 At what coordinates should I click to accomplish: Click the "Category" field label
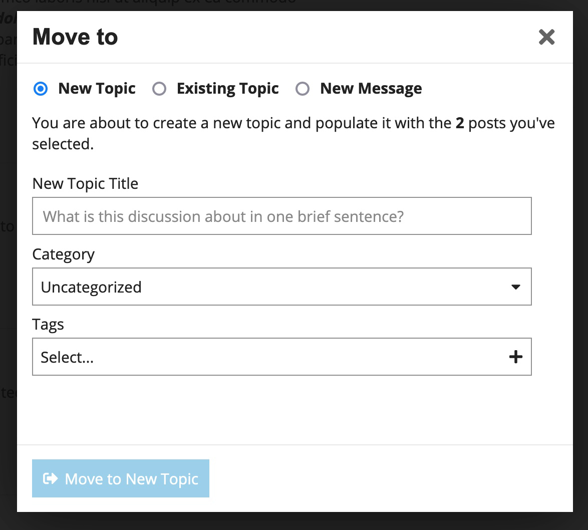pyautogui.click(x=63, y=254)
